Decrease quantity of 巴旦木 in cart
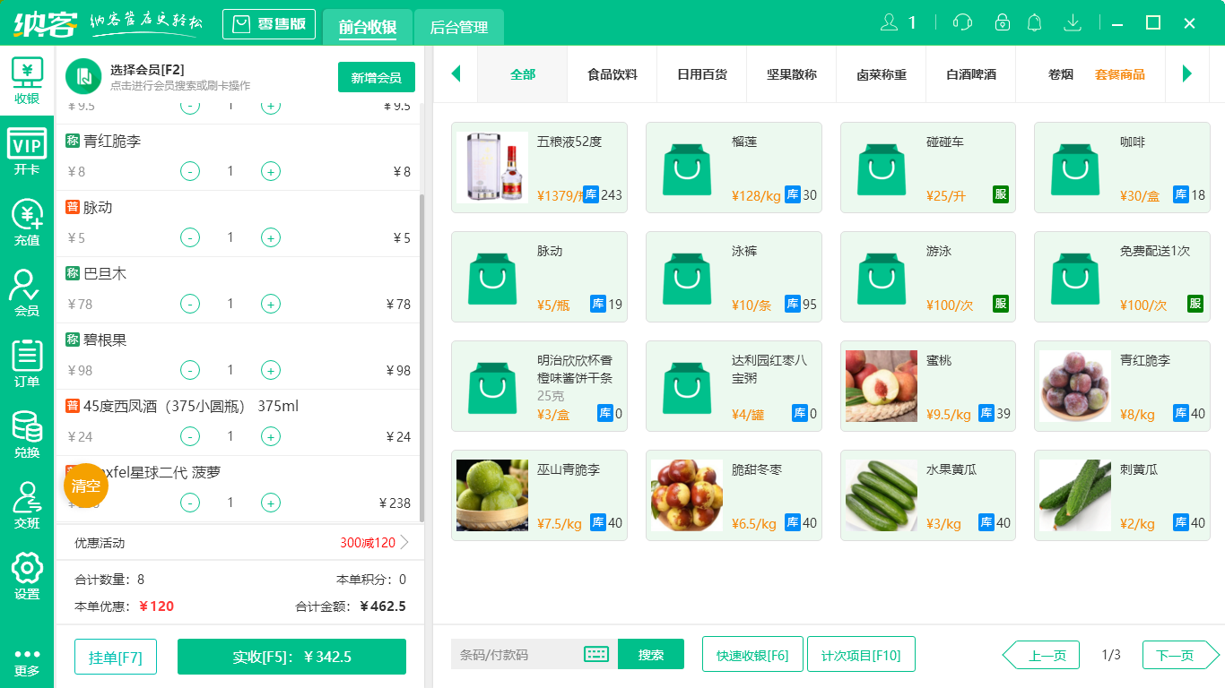The height and width of the screenshot is (688, 1225). (x=190, y=304)
